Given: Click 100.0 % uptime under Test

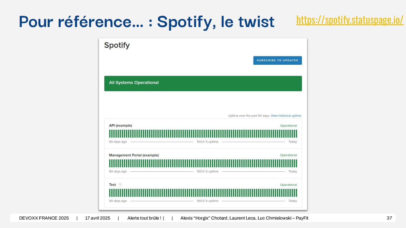Looking at the screenshot, I should point(208,201).
